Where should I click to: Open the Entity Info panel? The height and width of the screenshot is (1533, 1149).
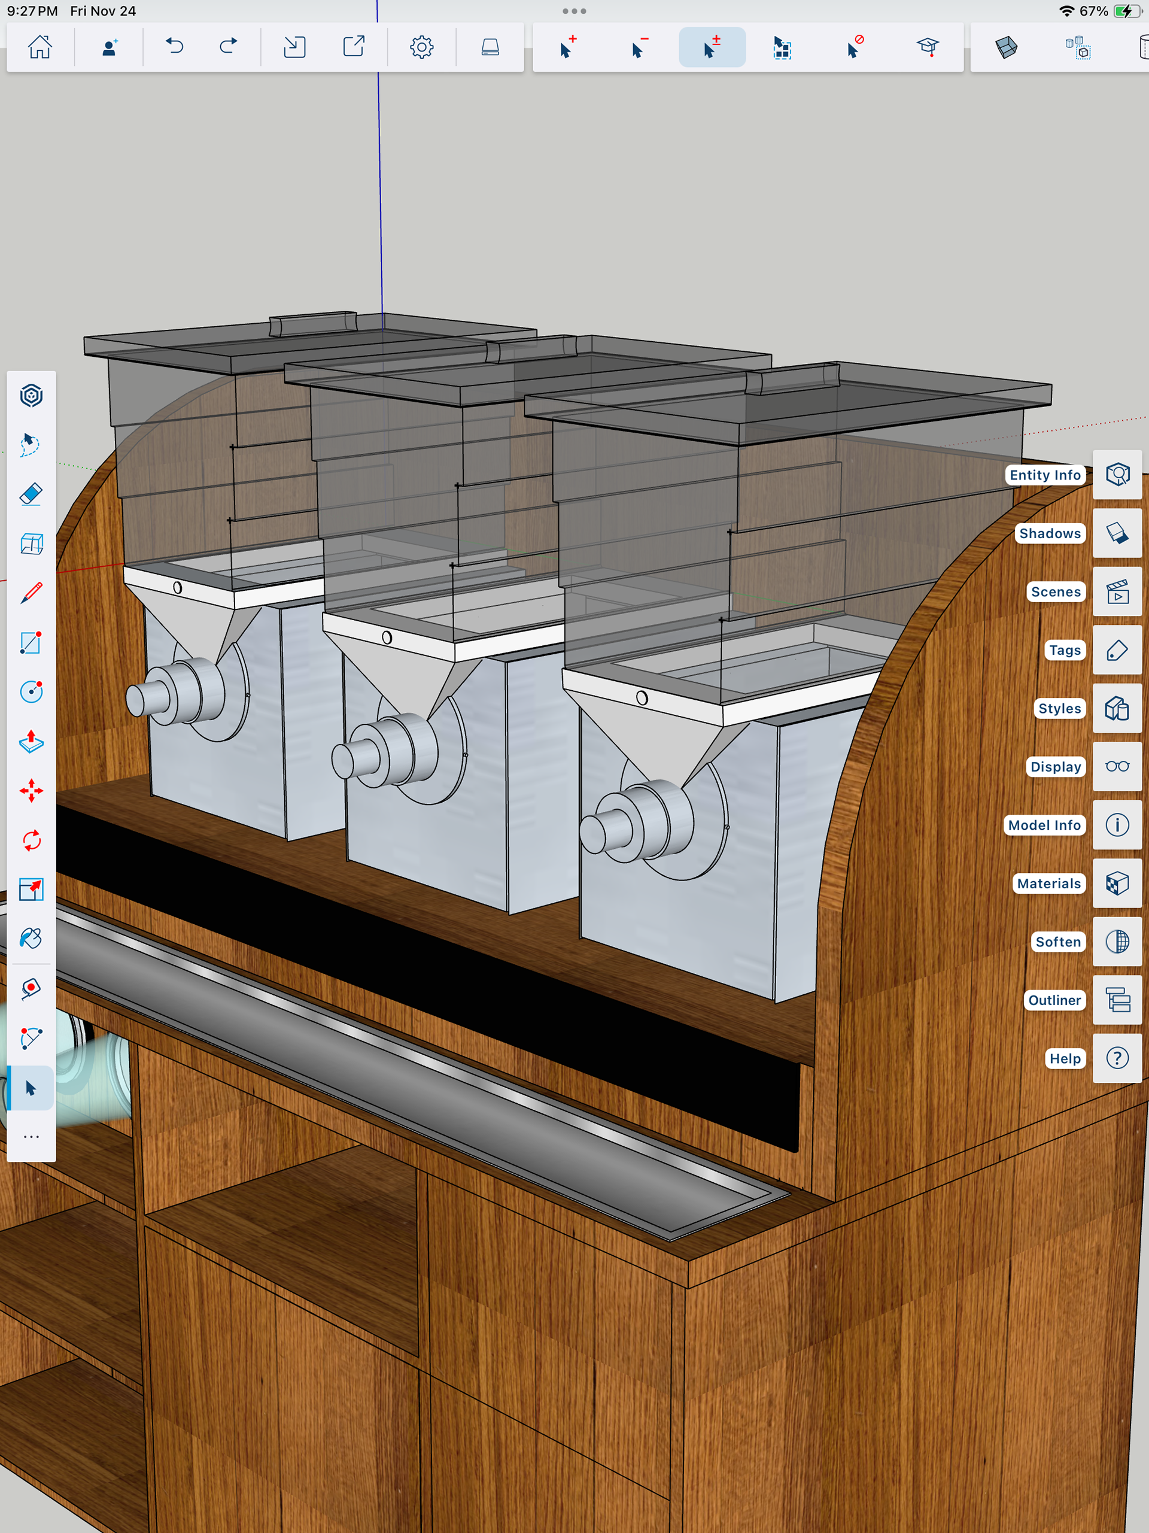[x=1117, y=475]
